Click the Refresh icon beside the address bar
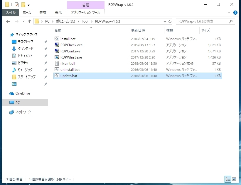 [170, 21]
